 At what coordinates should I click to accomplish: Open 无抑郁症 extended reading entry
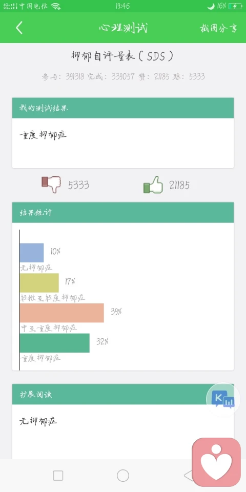tap(38, 421)
